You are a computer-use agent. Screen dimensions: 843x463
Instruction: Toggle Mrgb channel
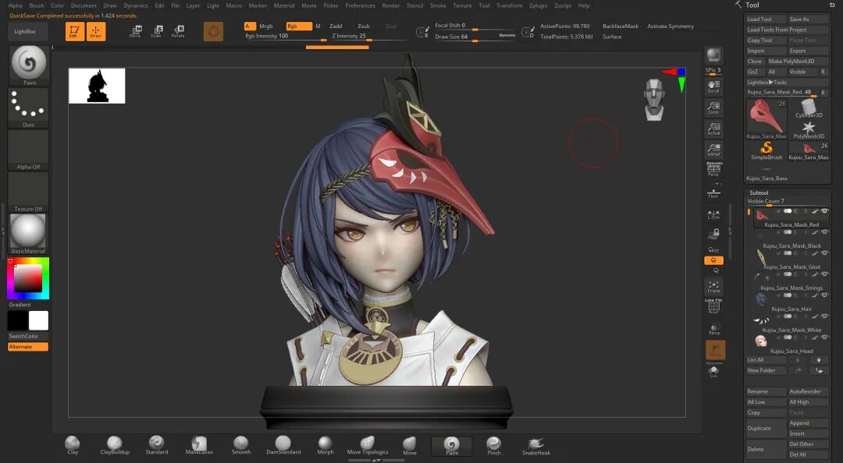click(x=266, y=26)
